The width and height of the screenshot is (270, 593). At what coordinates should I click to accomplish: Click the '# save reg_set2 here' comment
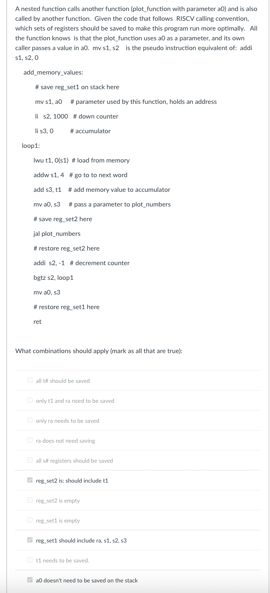coord(63,219)
